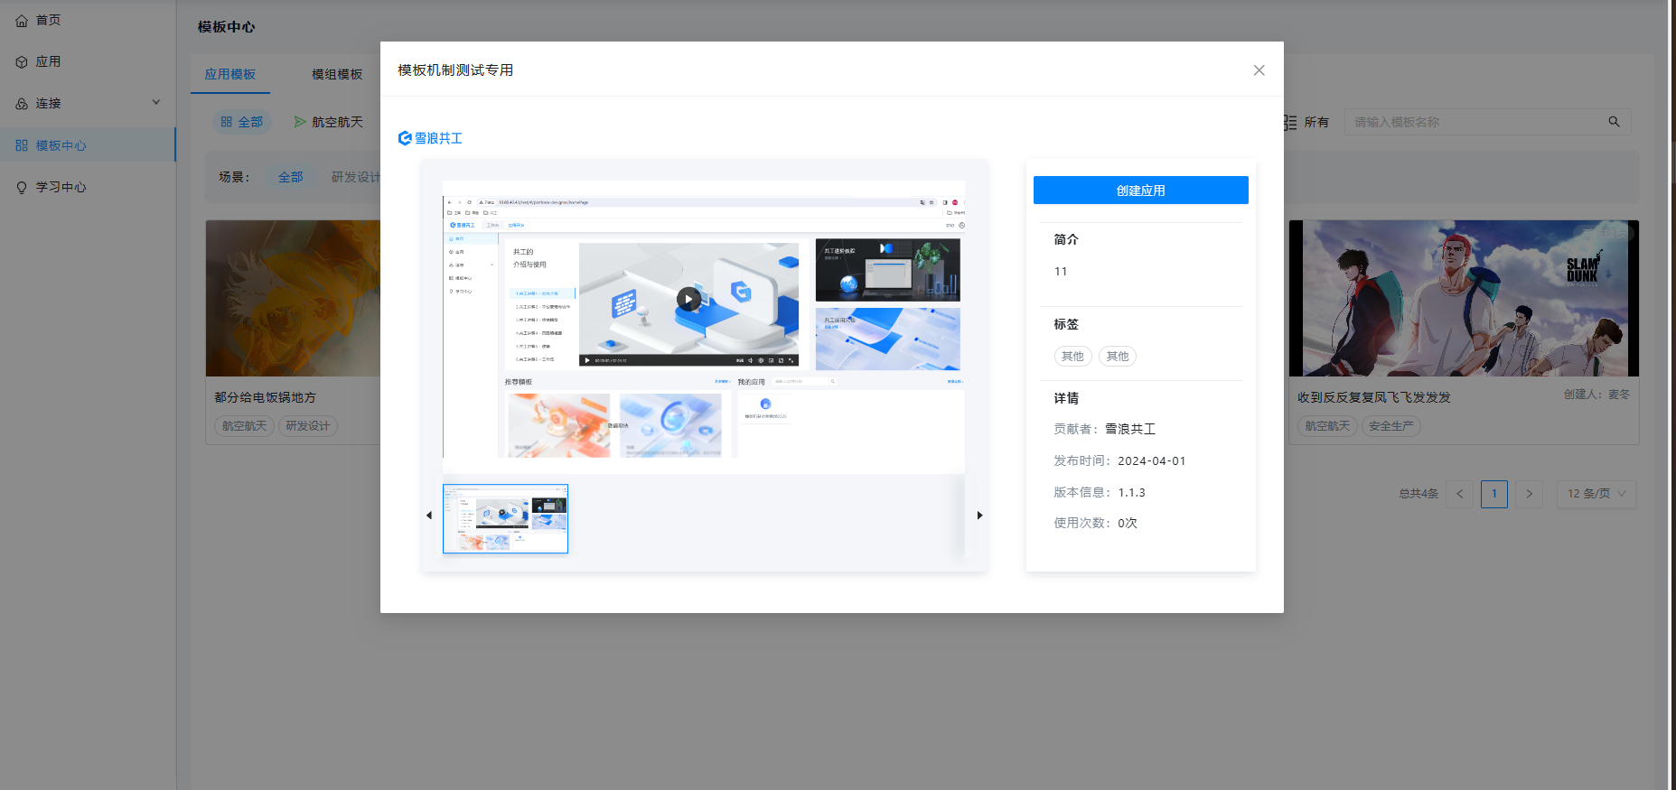This screenshot has height=790, width=1676.
Task: Switch to the 模组模板 tab
Action: [x=337, y=74]
